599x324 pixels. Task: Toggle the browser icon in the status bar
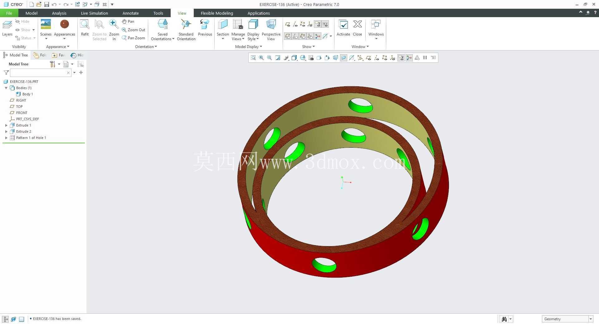click(13, 319)
